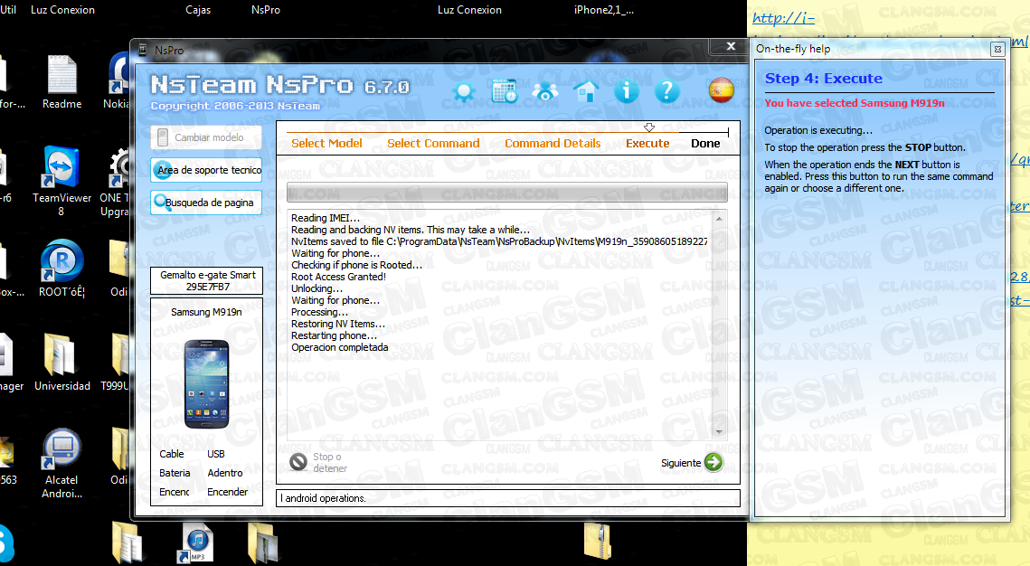Click the NvItems saved to file log line
The height and width of the screenshot is (566, 1030).
click(x=499, y=241)
